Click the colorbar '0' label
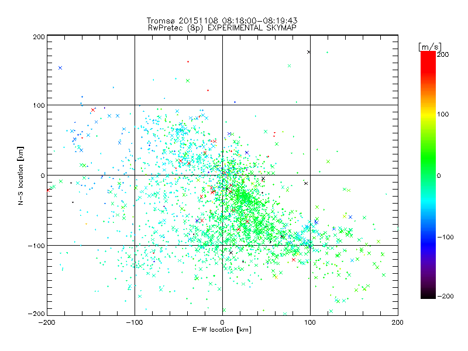Image resolution: width=468 pixels, height=351 pixels. pyautogui.click(x=439, y=175)
